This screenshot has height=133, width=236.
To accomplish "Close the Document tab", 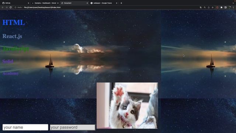I will pyautogui.click(x=87, y=3).
